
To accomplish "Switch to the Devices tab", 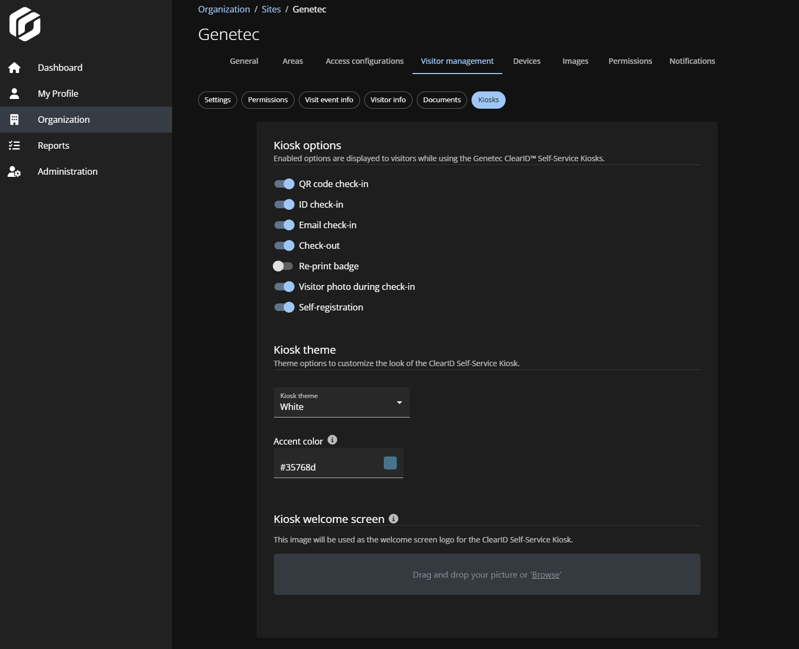I will coord(527,61).
